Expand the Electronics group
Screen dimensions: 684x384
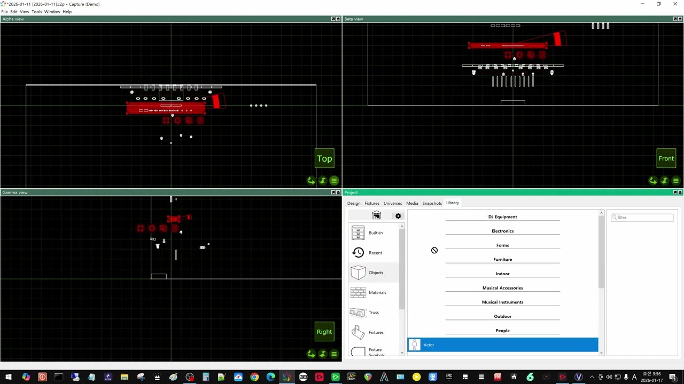(503, 231)
